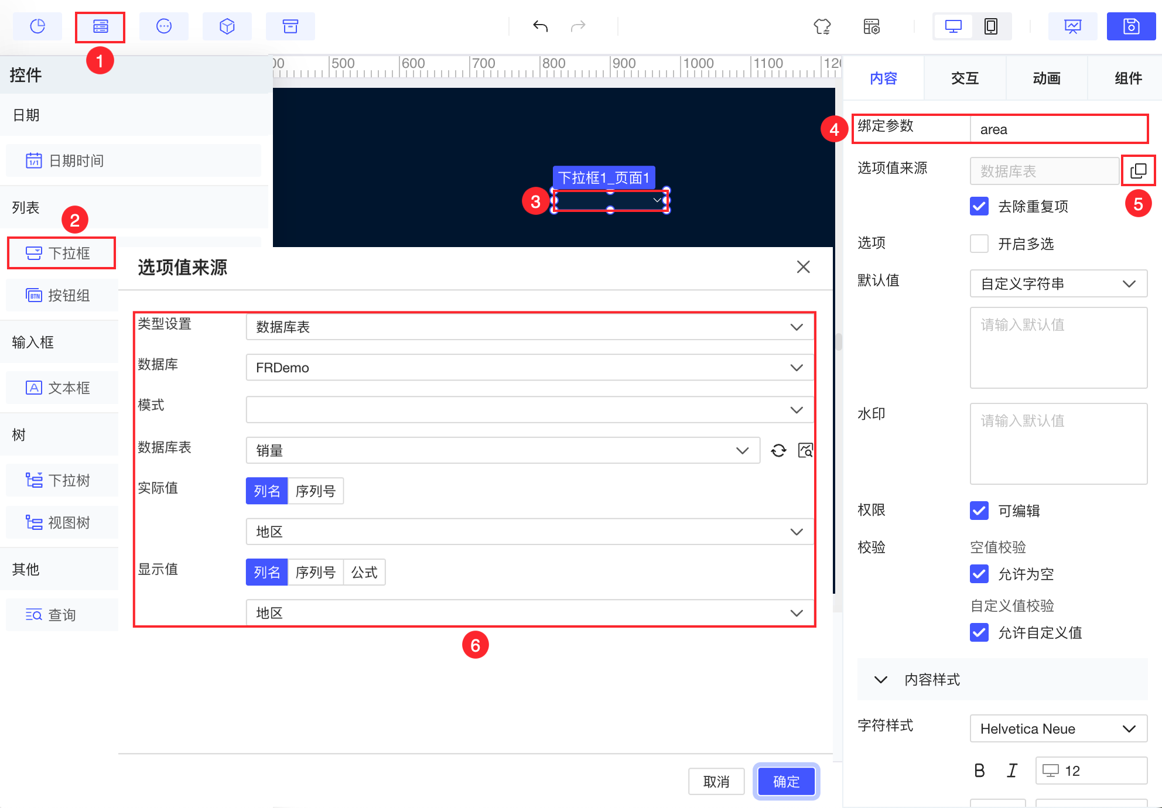Switch to 交互 tab
Screen dimensions: 1162x808
point(965,78)
